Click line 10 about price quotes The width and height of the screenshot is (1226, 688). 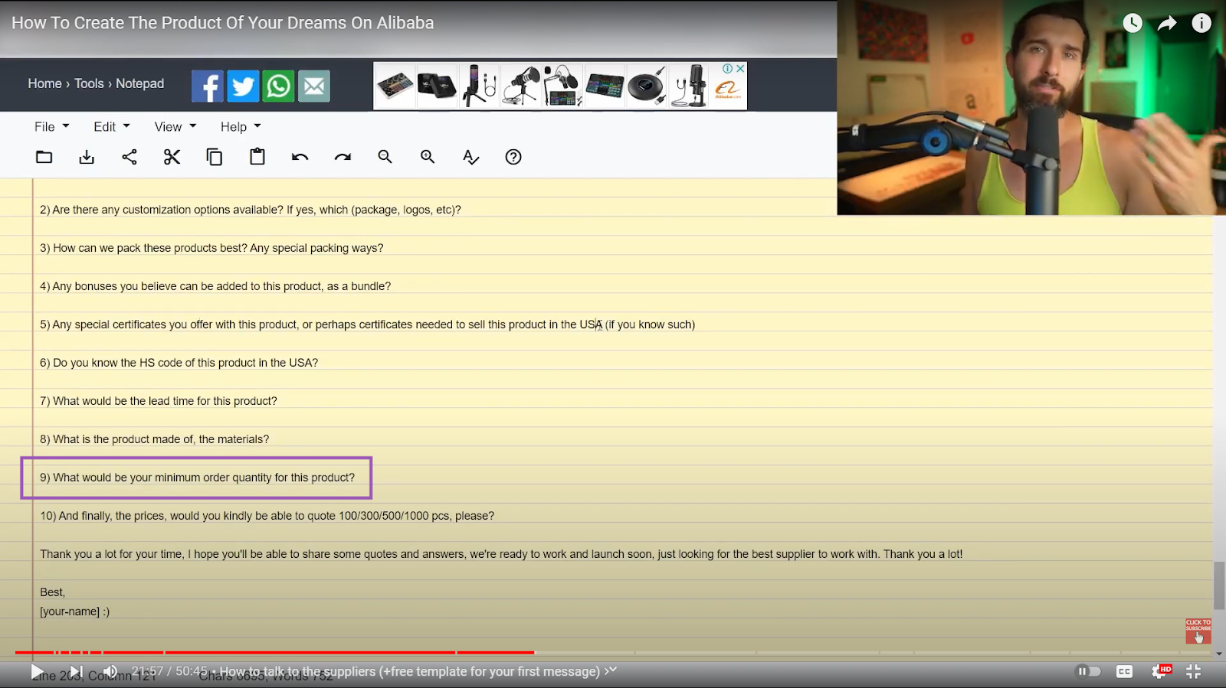point(267,516)
